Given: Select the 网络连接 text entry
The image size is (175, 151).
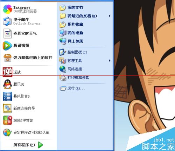Looking at the screenshot, I should pyautogui.click(x=75, y=69).
